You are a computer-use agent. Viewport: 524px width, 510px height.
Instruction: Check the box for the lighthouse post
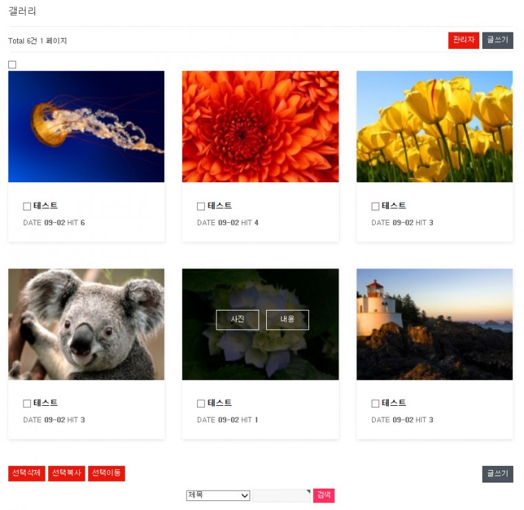click(375, 404)
